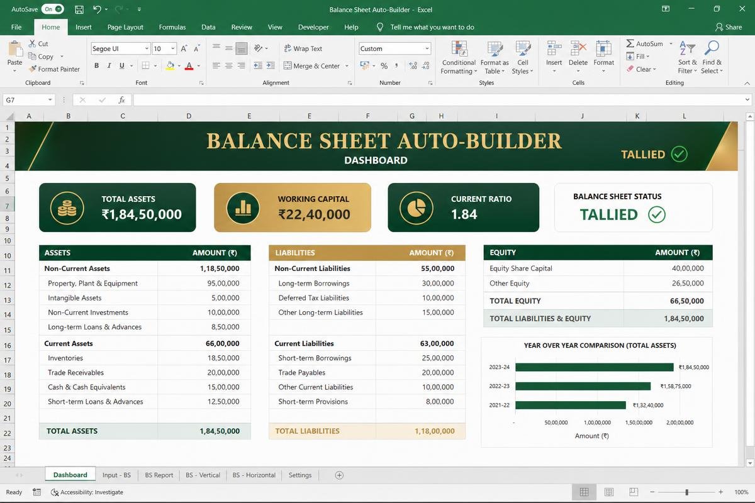Screen dimensions: 755x503
Task: Open the Format as Table gallery
Action: (x=495, y=58)
